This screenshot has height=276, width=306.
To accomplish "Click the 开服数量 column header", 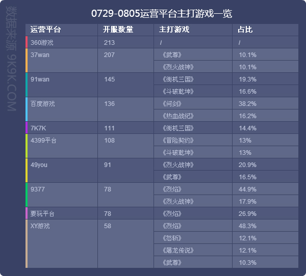I will pos(125,30).
